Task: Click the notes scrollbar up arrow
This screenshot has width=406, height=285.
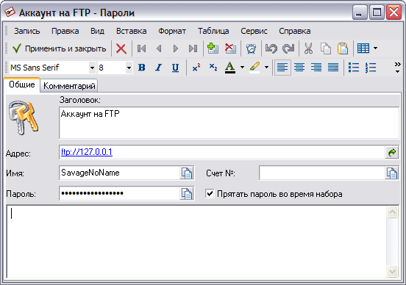Action: 392,212
